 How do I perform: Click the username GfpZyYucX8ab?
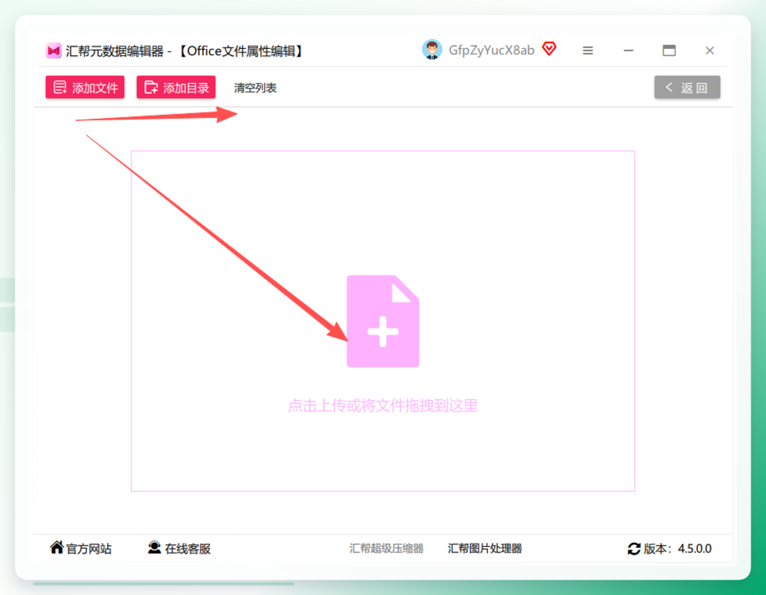[492, 50]
